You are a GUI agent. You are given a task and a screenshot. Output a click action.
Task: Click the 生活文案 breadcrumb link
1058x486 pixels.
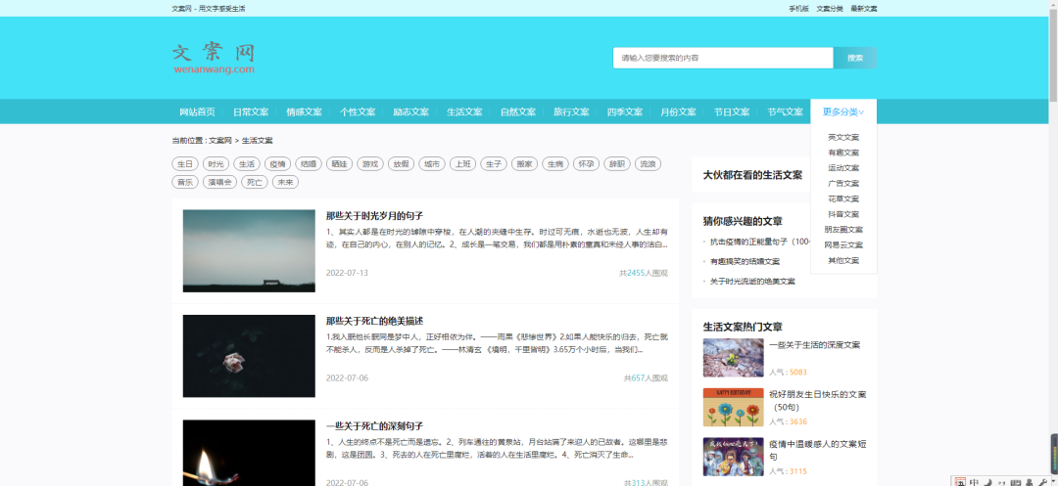point(257,141)
